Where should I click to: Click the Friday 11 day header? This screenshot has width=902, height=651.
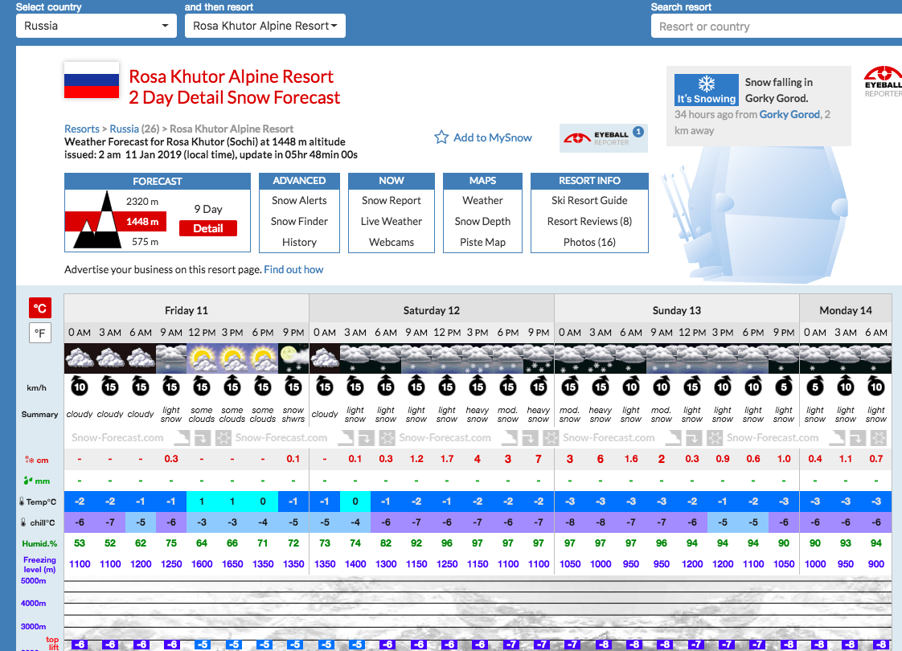pyautogui.click(x=187, y=310)
